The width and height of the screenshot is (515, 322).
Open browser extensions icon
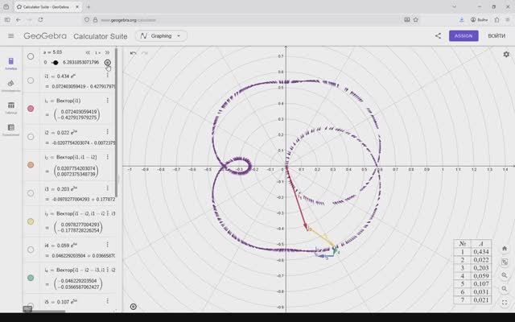click(496, 19)
